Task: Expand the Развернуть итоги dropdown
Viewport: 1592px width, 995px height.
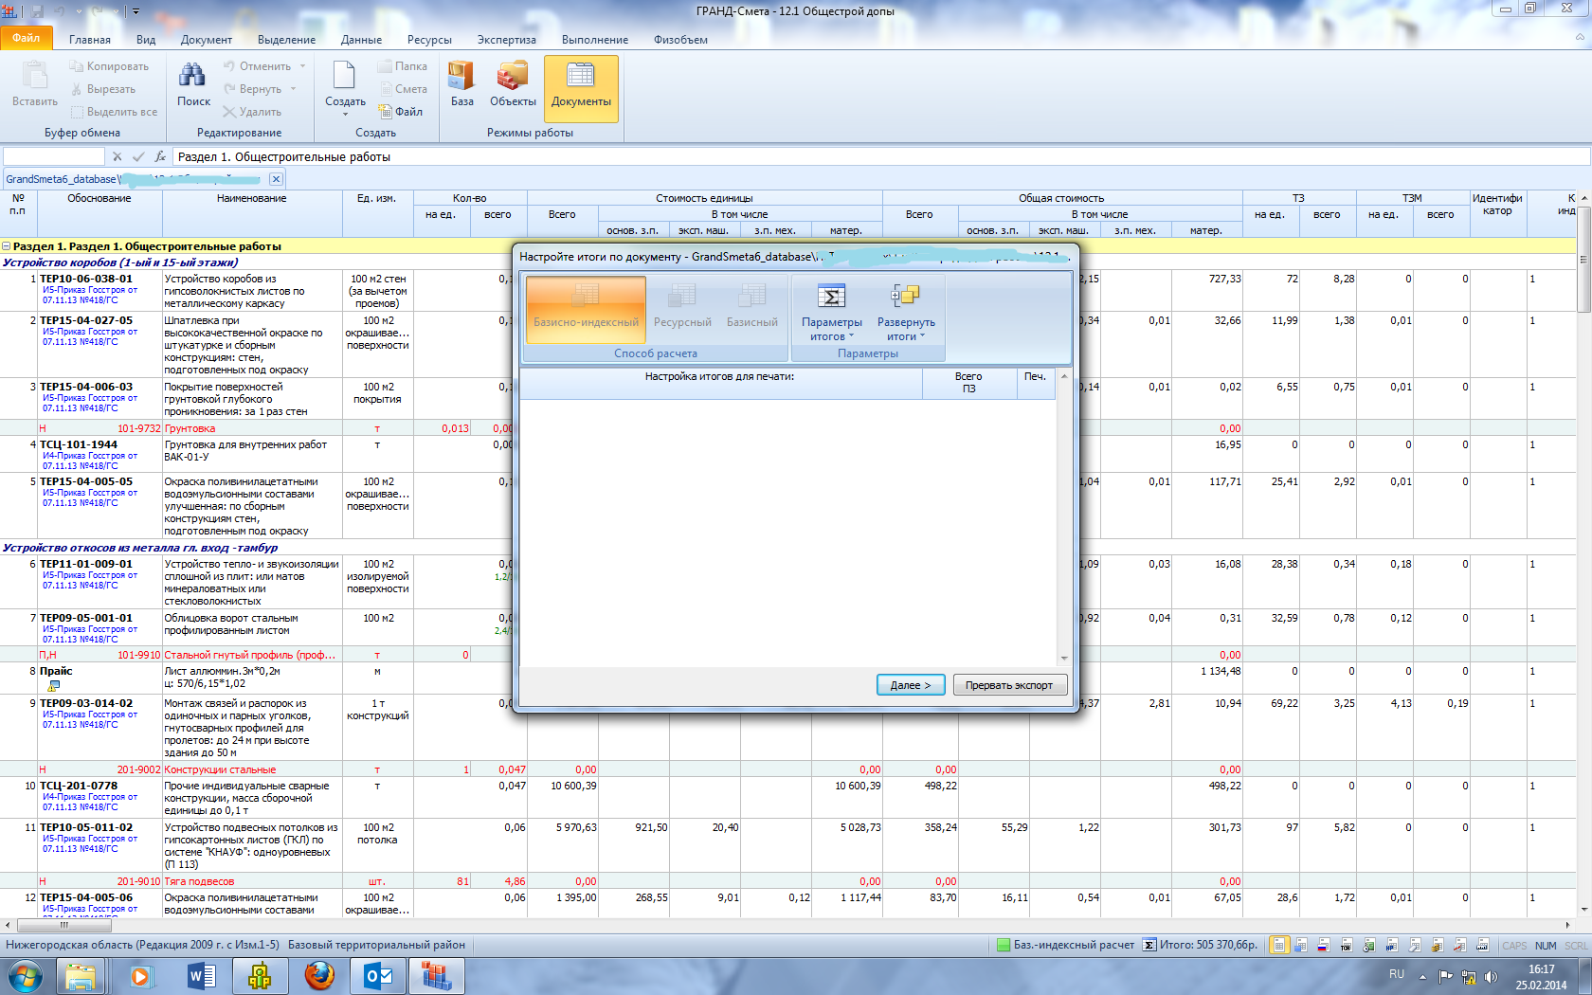Action: [906, 313]
